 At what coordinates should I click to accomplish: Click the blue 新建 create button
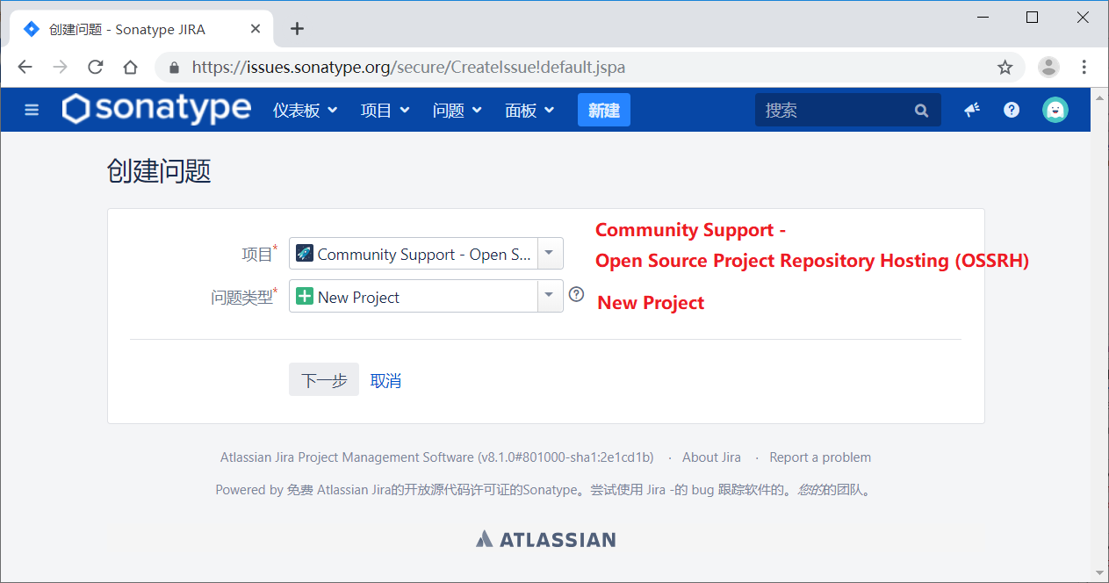[604, 110]
